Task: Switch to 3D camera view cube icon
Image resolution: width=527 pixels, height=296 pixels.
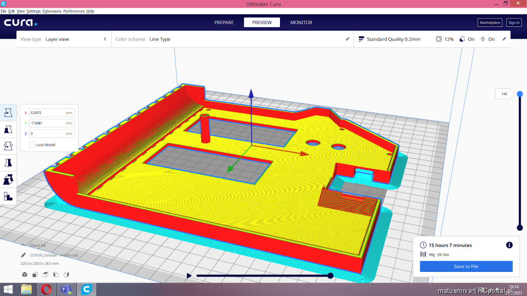Action: point(25,274)
